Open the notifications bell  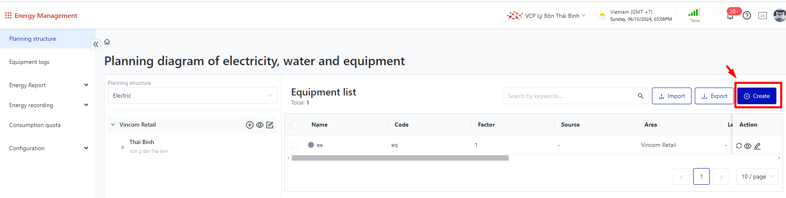[730, 16]
